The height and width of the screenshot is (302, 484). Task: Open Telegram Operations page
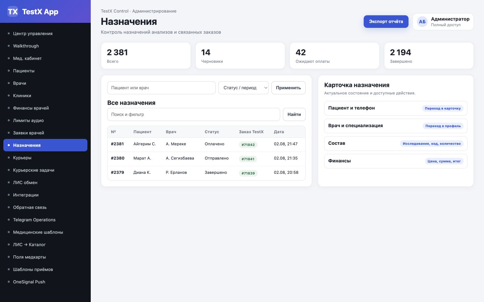[x=45, y=220]
